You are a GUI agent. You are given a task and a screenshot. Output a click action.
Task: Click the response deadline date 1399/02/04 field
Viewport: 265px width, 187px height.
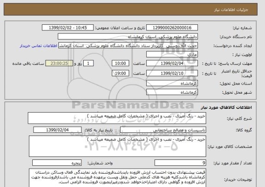click(172, 63)
